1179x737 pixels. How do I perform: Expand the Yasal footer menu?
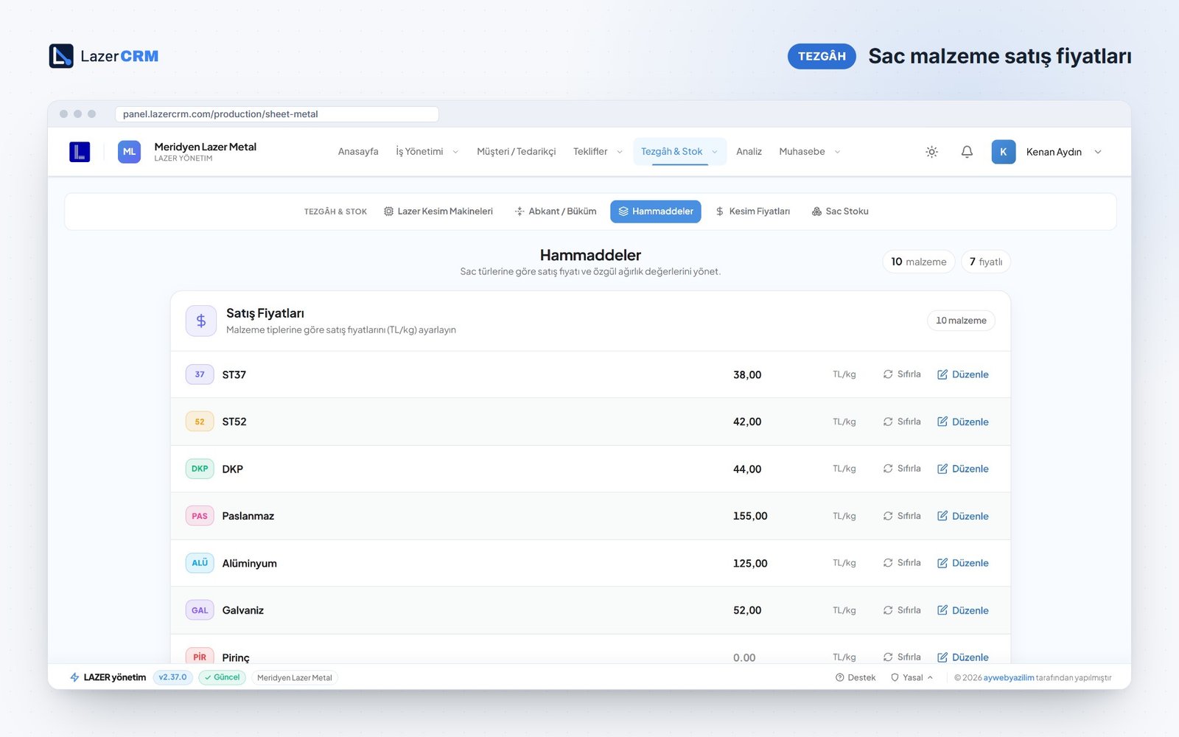click(912, 677)
